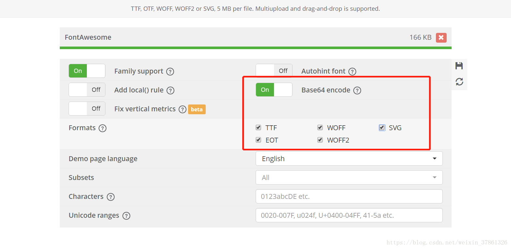Click the beta badge next to Fix vertical metrics
The image size is (511, 249).
(197, 109)
